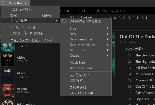Expand the Neutral skin submenu
Screen dimensions: 155x105
pyautogui.click(x=86, y=56)
